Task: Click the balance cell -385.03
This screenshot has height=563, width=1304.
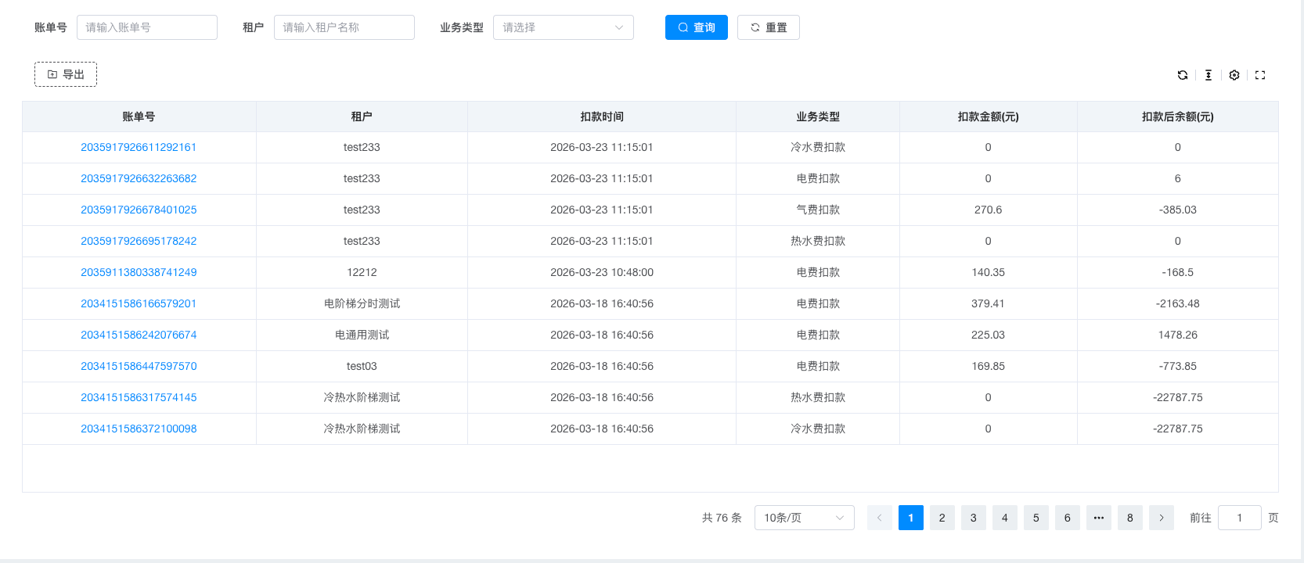Action: [x=1178, y=210]
